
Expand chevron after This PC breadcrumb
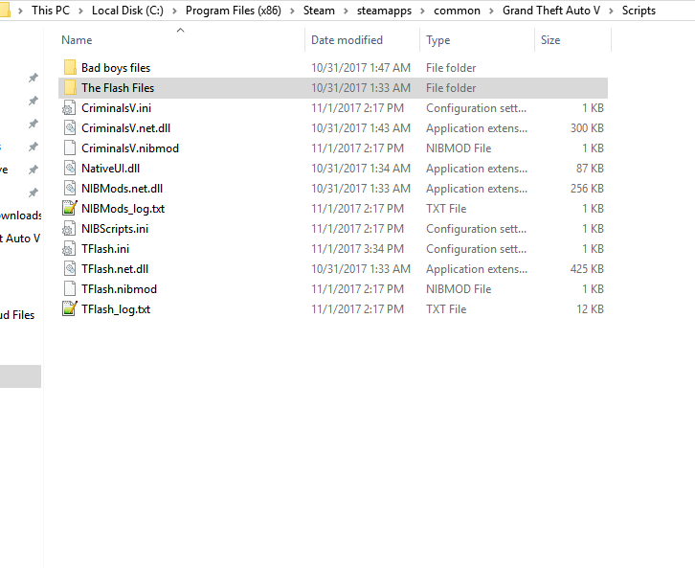tap(80, 11)
